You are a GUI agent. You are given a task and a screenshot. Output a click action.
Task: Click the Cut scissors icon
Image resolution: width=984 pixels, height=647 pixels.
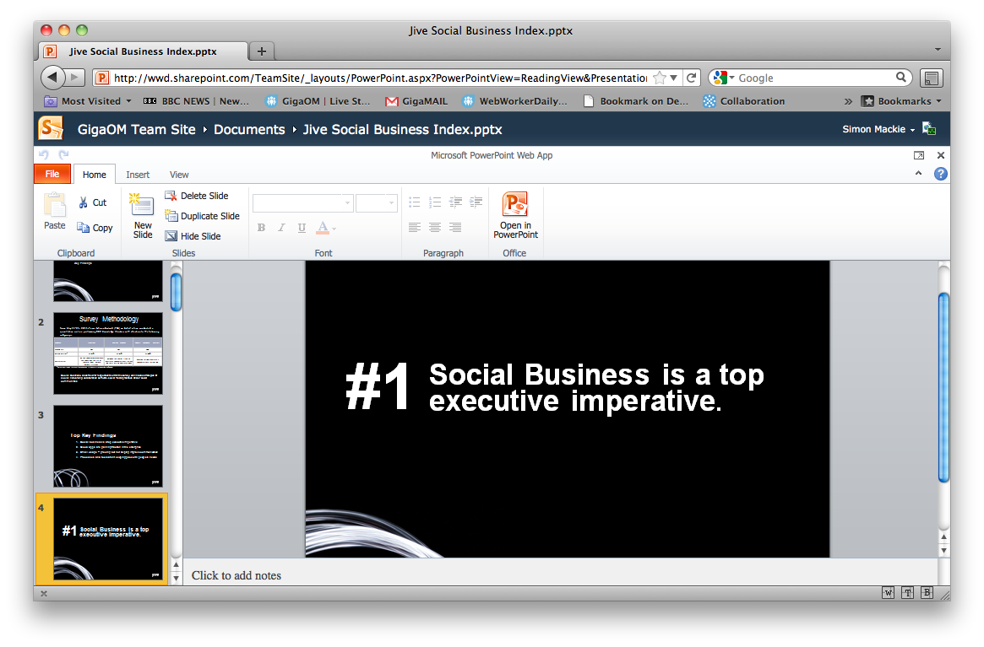click(84, 202)
